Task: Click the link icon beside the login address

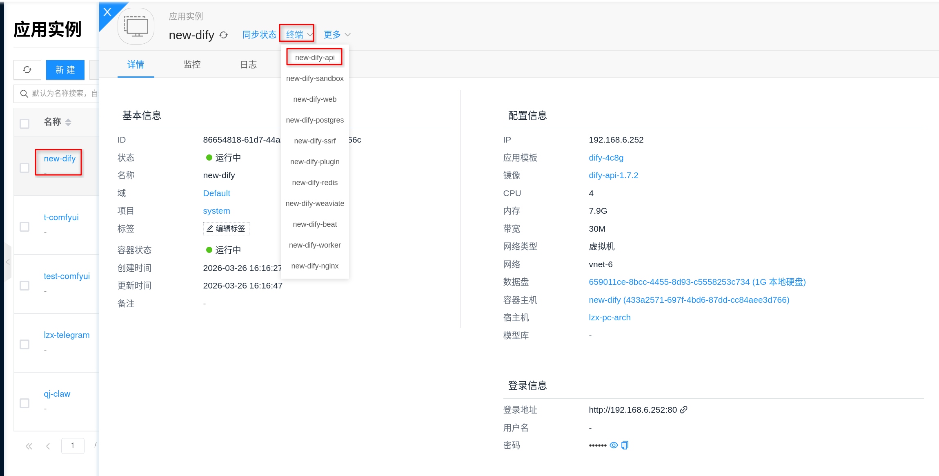Action: (x=684, y=410)
